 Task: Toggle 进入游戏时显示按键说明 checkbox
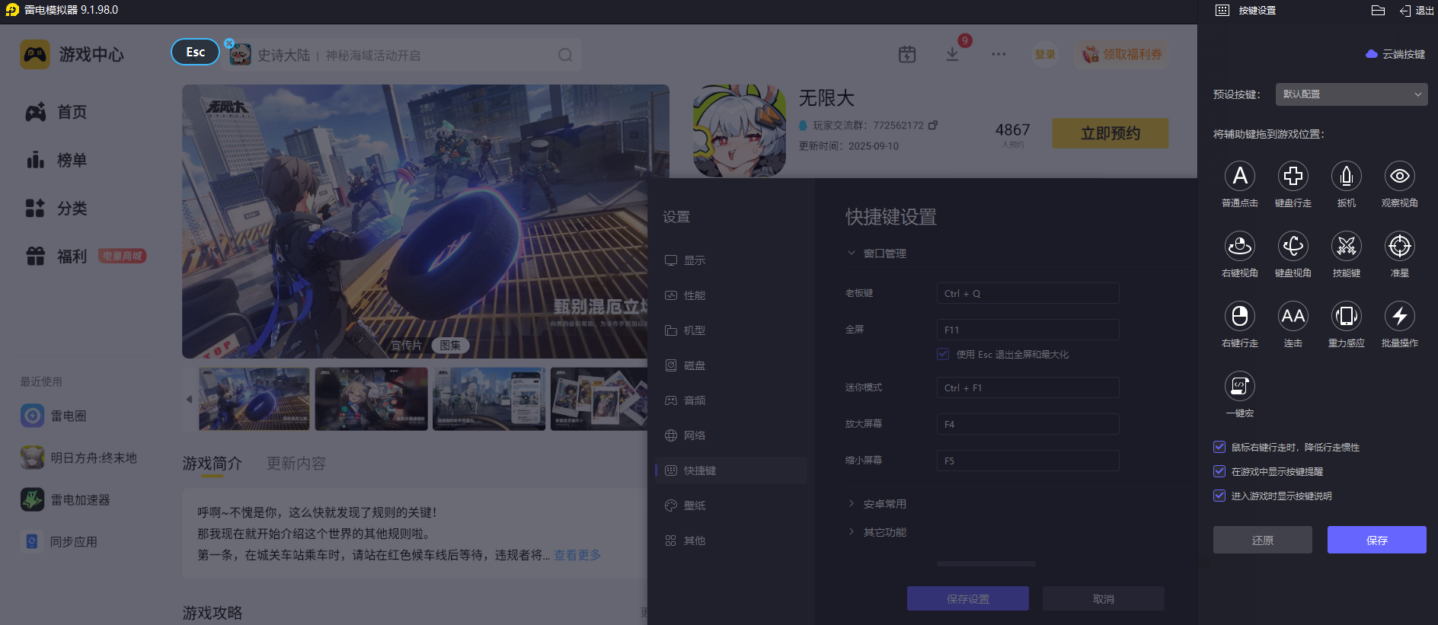pyautogui.click(x=1219, y=496)
